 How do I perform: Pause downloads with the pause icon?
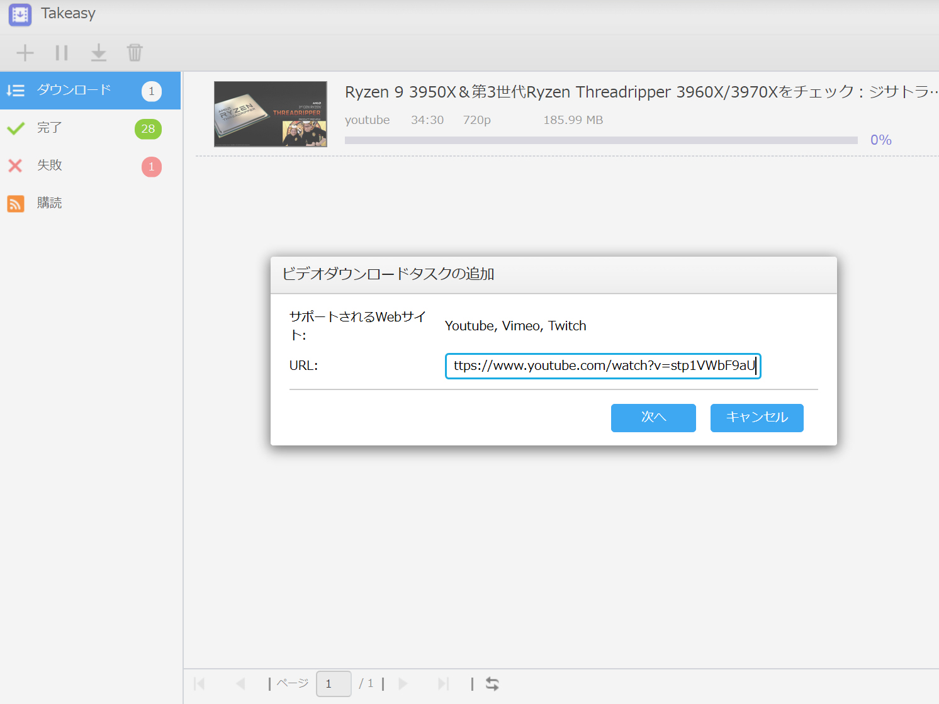coord(62,53)
